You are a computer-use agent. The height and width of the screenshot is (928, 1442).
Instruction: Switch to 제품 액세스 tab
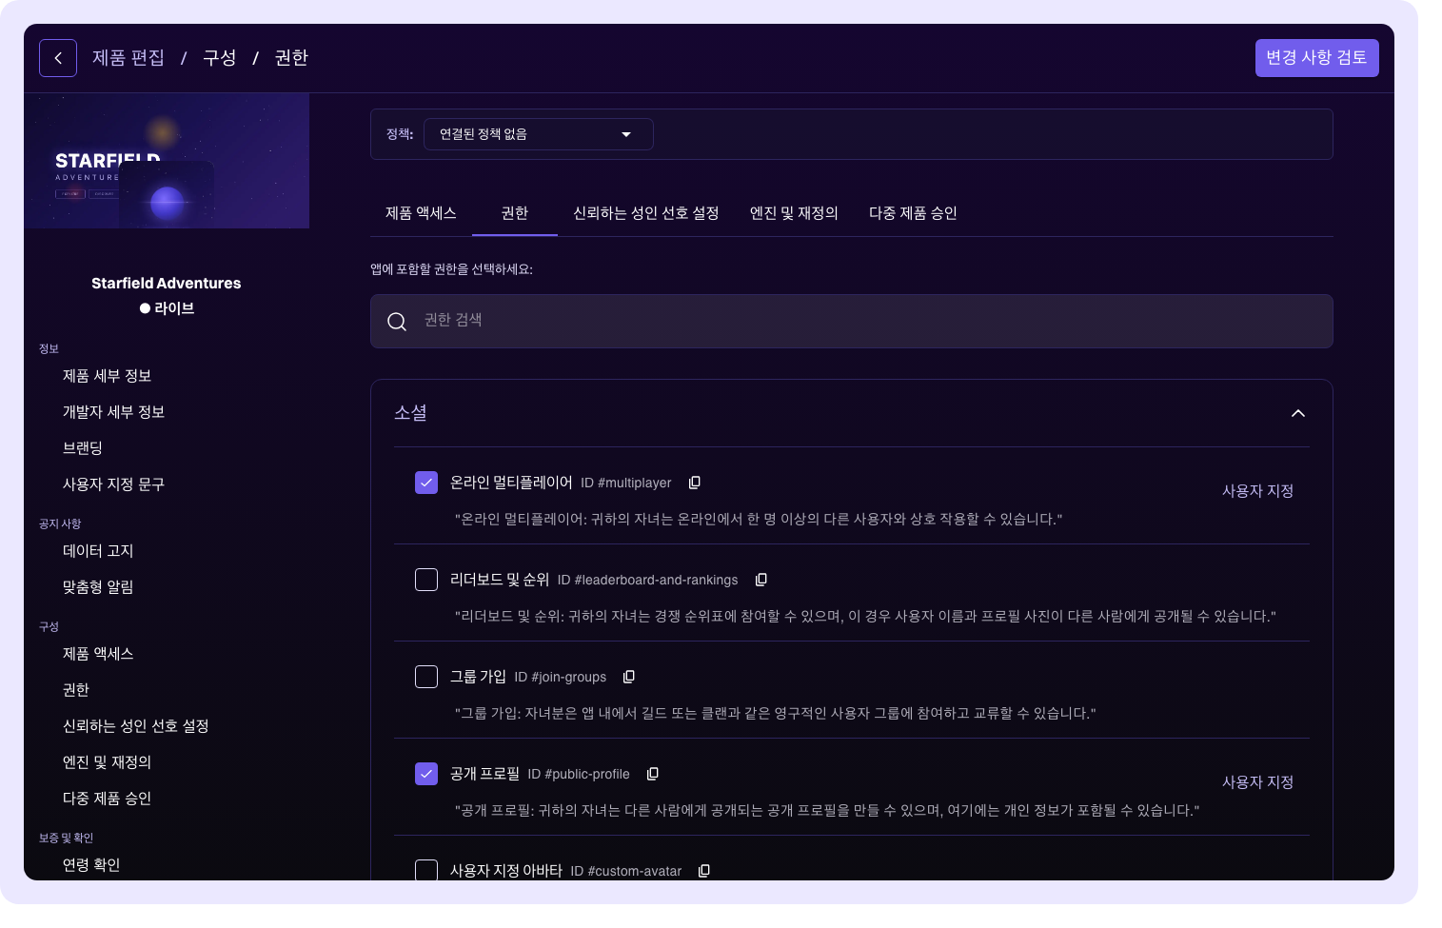(x=421, y=213)
